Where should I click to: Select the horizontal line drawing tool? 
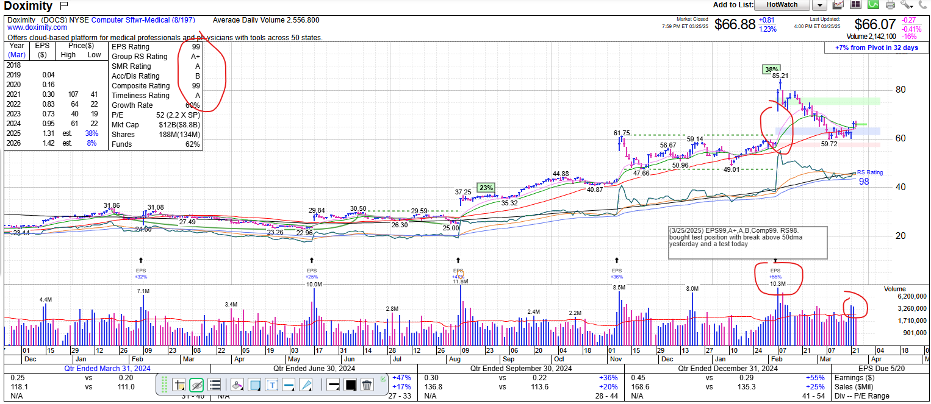(289, 385)
